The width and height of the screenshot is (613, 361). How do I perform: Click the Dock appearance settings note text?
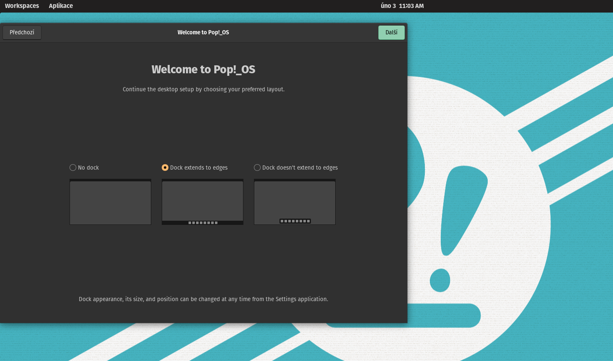(x=204, y=299)
